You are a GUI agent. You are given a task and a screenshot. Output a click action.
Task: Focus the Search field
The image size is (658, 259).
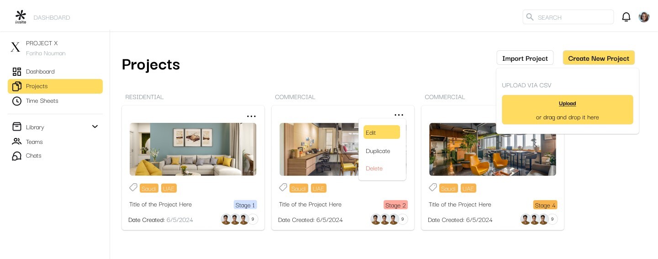click(x=568, y=17)
